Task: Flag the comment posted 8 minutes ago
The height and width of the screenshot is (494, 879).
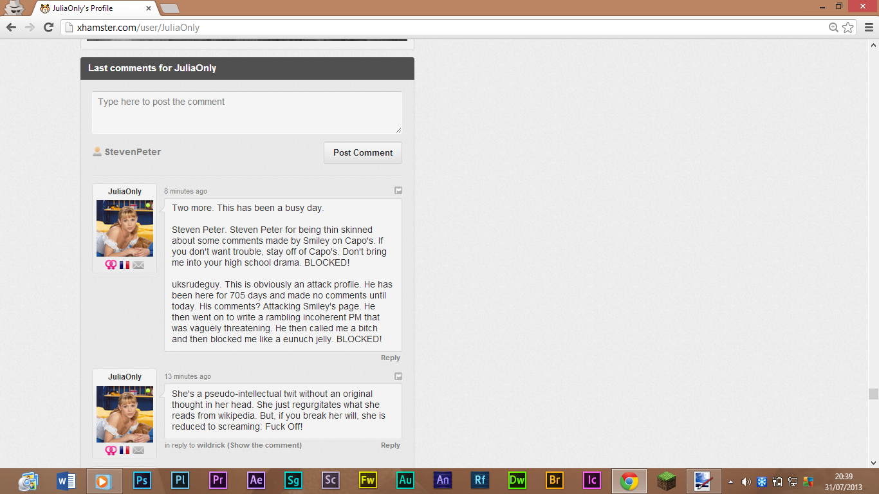Action: pos(398,190)
